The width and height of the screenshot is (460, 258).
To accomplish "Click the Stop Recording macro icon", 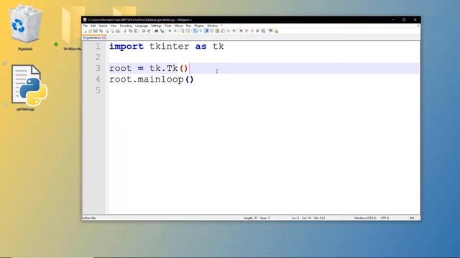I will tap(247, 31).
